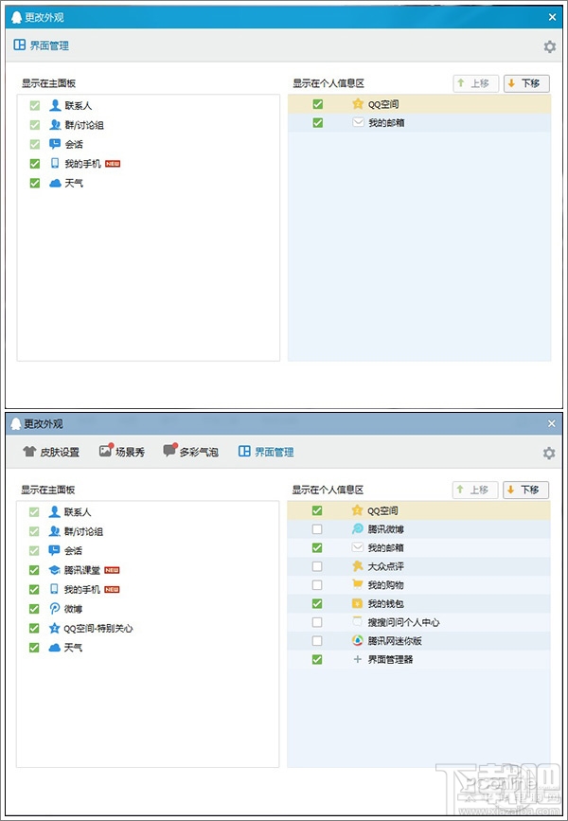Click the chat bubble icon of 多彩气泡
The image size is (568, 821).
click(x=169, y=451)
